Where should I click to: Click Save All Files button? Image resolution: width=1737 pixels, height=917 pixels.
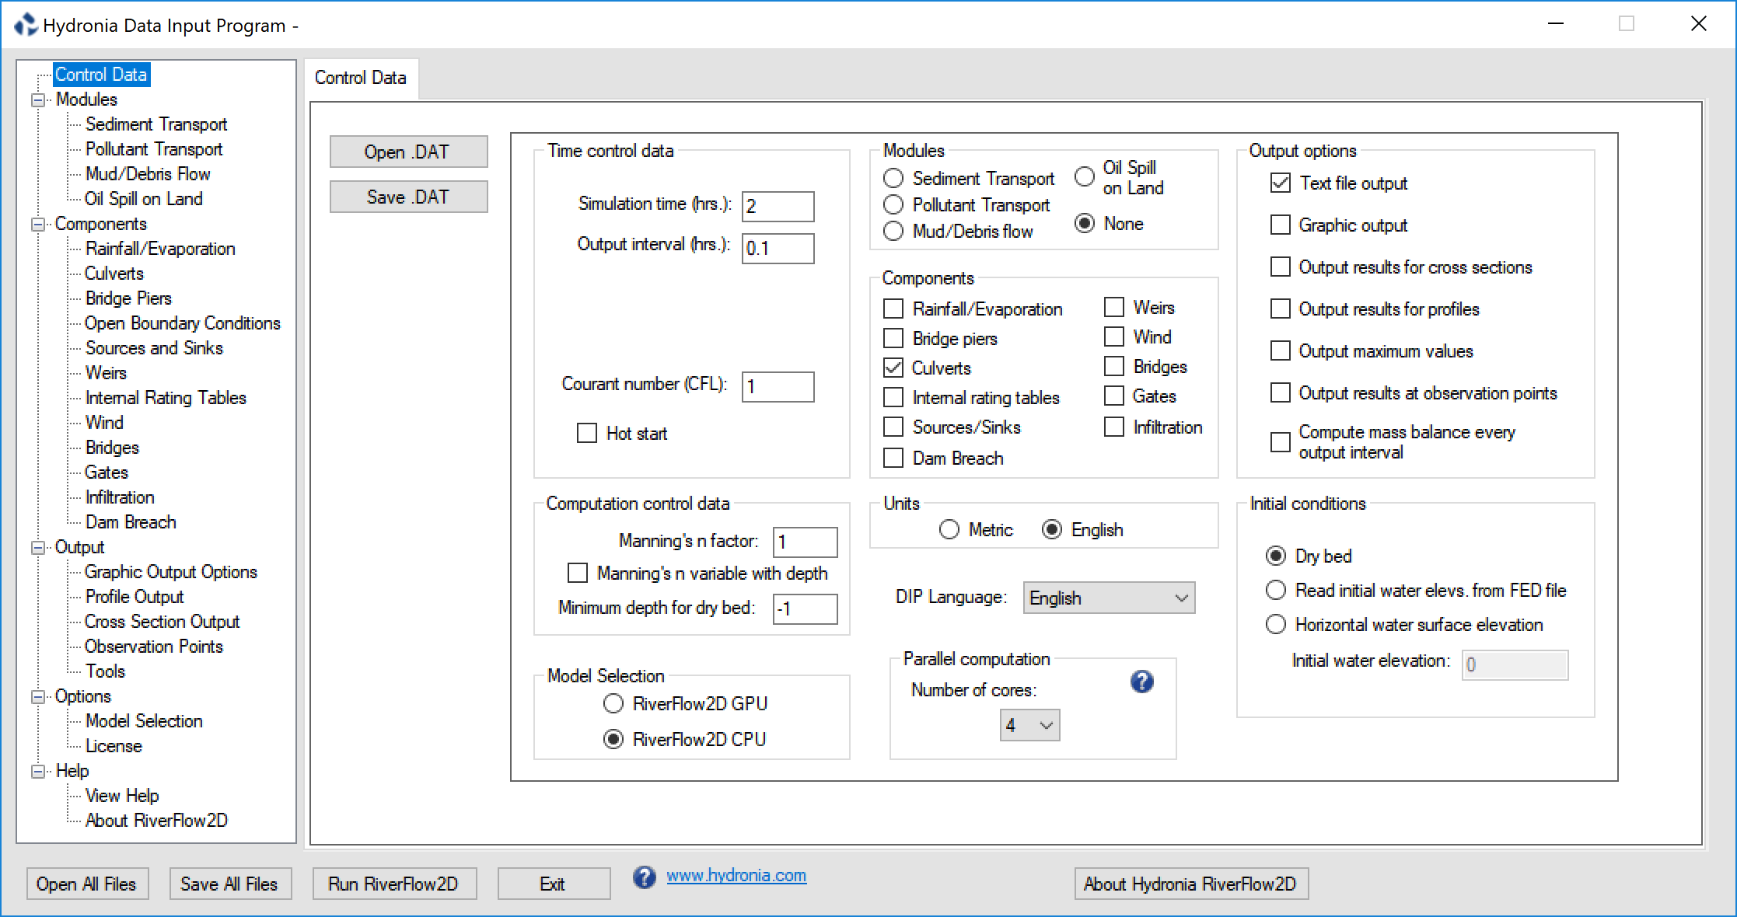pos(230,884)
